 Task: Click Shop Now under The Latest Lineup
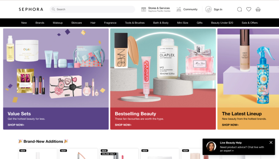[230, 125]
